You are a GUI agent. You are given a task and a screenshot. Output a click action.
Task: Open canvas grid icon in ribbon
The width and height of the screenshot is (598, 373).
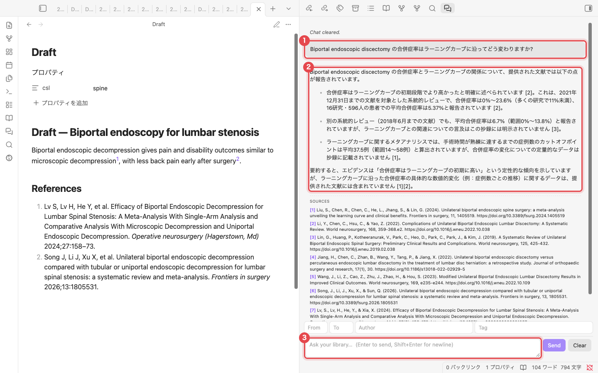coord(9,52)
